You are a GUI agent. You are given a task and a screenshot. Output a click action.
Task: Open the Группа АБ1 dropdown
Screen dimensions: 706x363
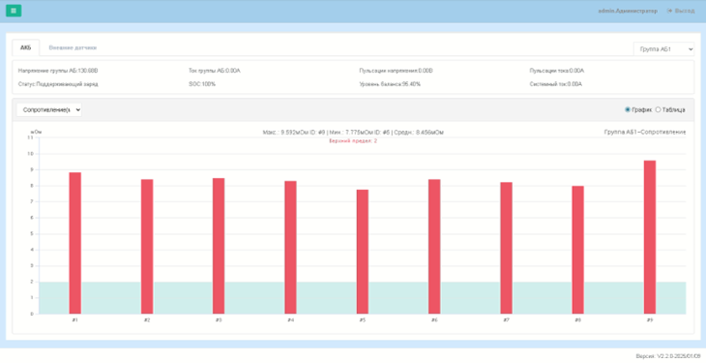tap(663, 49)
